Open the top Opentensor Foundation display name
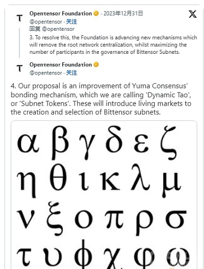The width and height of the screenshot is (204, 269). (60, 14)
